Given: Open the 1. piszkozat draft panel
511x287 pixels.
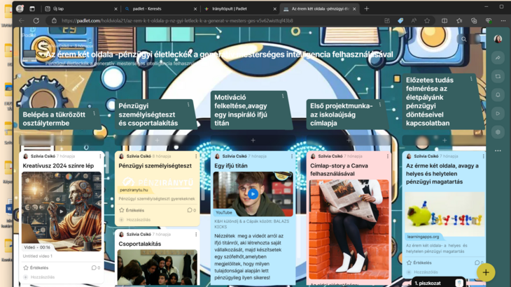Looking at the screenshot, I should coord(438,283).
